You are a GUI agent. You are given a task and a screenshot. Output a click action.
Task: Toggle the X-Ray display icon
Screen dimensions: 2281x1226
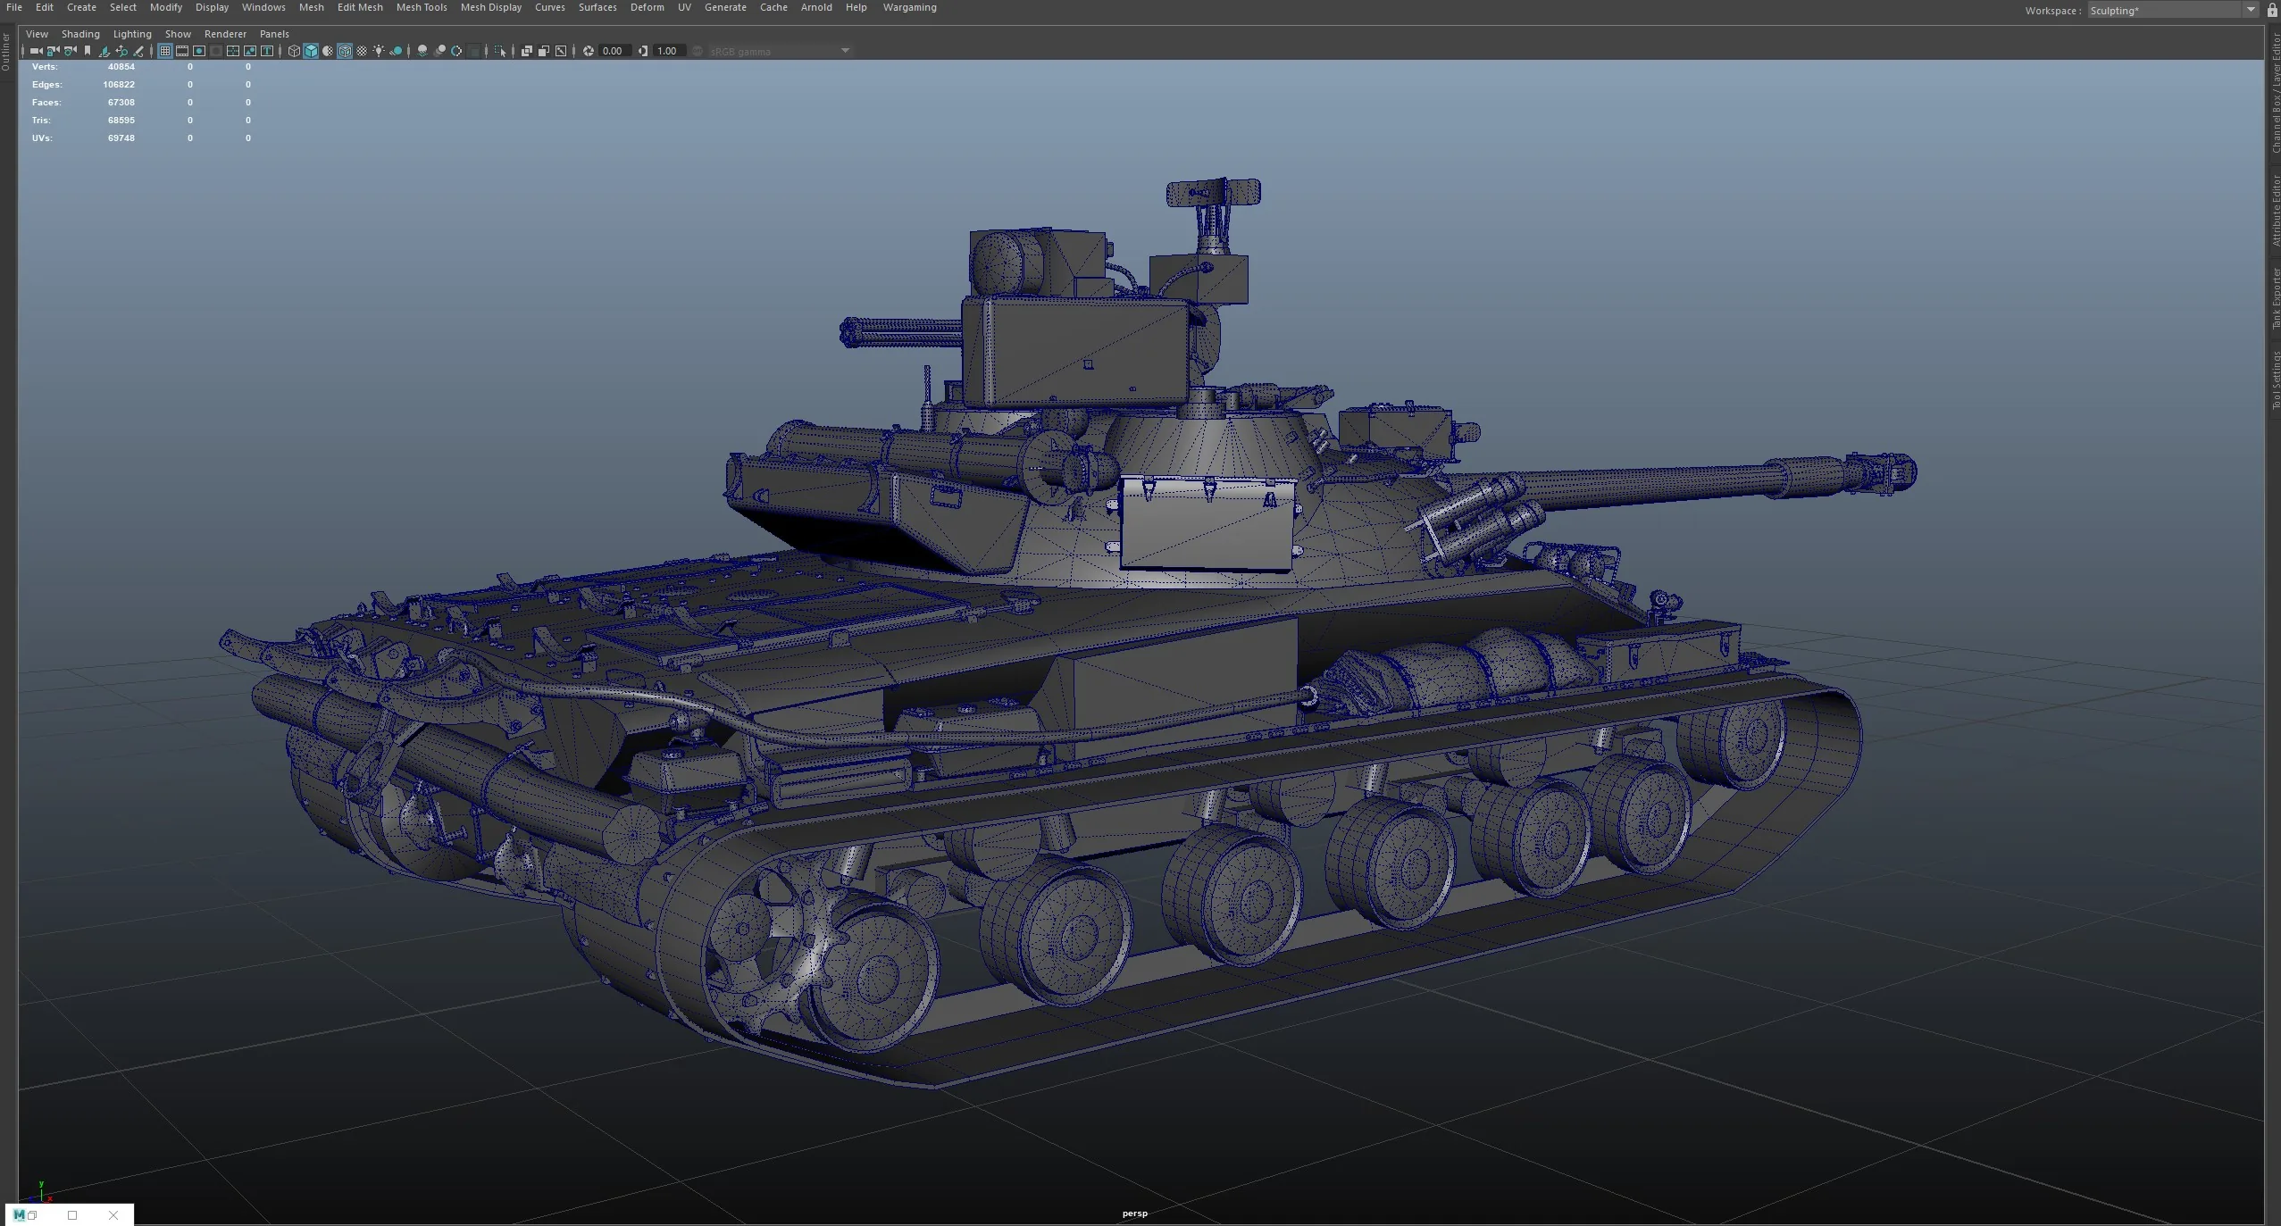tap(526, 51)
